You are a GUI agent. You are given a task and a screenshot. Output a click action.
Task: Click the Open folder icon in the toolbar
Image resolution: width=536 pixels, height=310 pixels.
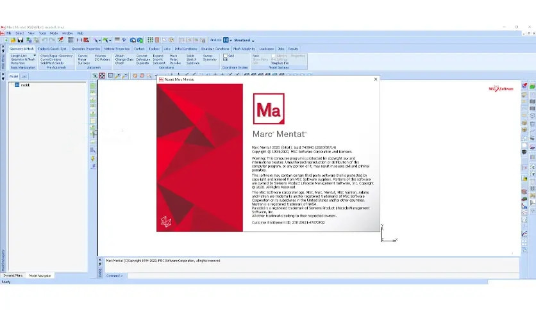point(13,40)
